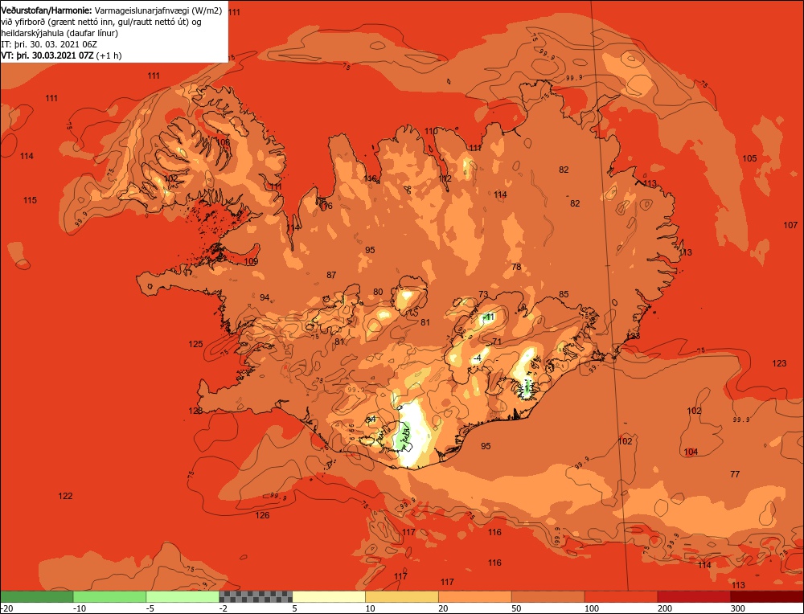This screenshot has width=804, height=614.
Task: Click the light green -5 to -2 legend swatch
Action: (183, 596)
